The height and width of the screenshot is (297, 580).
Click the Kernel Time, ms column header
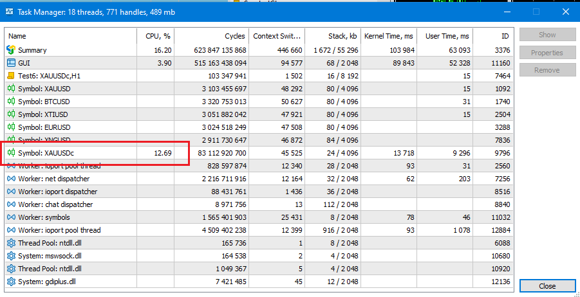pos(389,36)
